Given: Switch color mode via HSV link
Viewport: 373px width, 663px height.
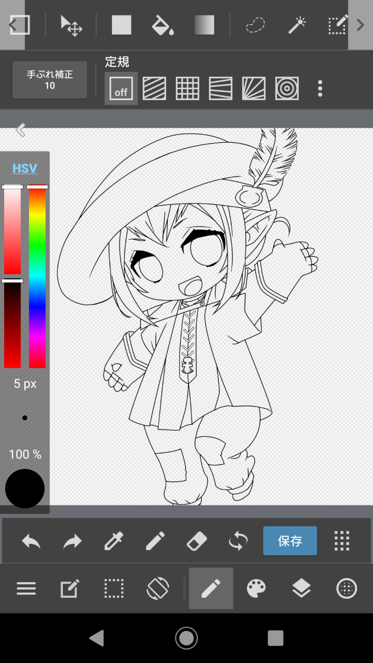Looking at the screenshot, I should [25, 168].
